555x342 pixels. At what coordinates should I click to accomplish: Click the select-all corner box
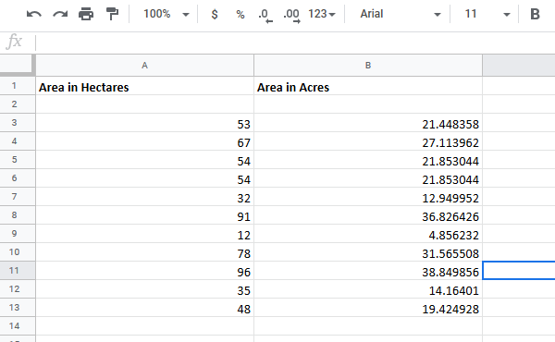[x=18, y=66]
